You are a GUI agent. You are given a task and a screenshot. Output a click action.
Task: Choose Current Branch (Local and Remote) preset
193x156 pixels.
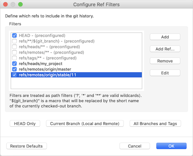pos(85,123)
